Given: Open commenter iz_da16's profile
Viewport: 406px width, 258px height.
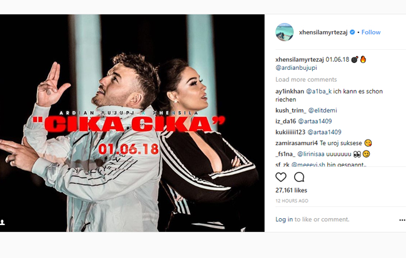Looking at the screenshot, I should [x=285, y=122].
